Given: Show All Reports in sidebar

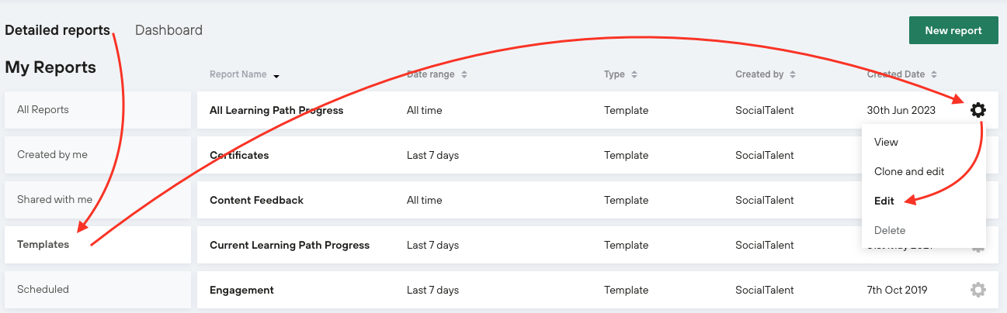Looking at the screenshot, I should 98,110.
